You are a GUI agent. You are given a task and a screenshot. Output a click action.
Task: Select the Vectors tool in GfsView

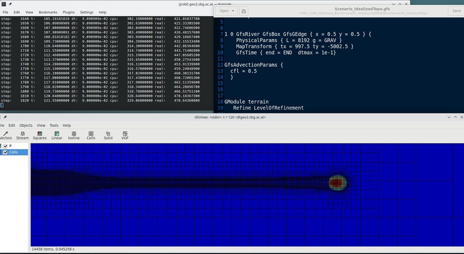6,136
